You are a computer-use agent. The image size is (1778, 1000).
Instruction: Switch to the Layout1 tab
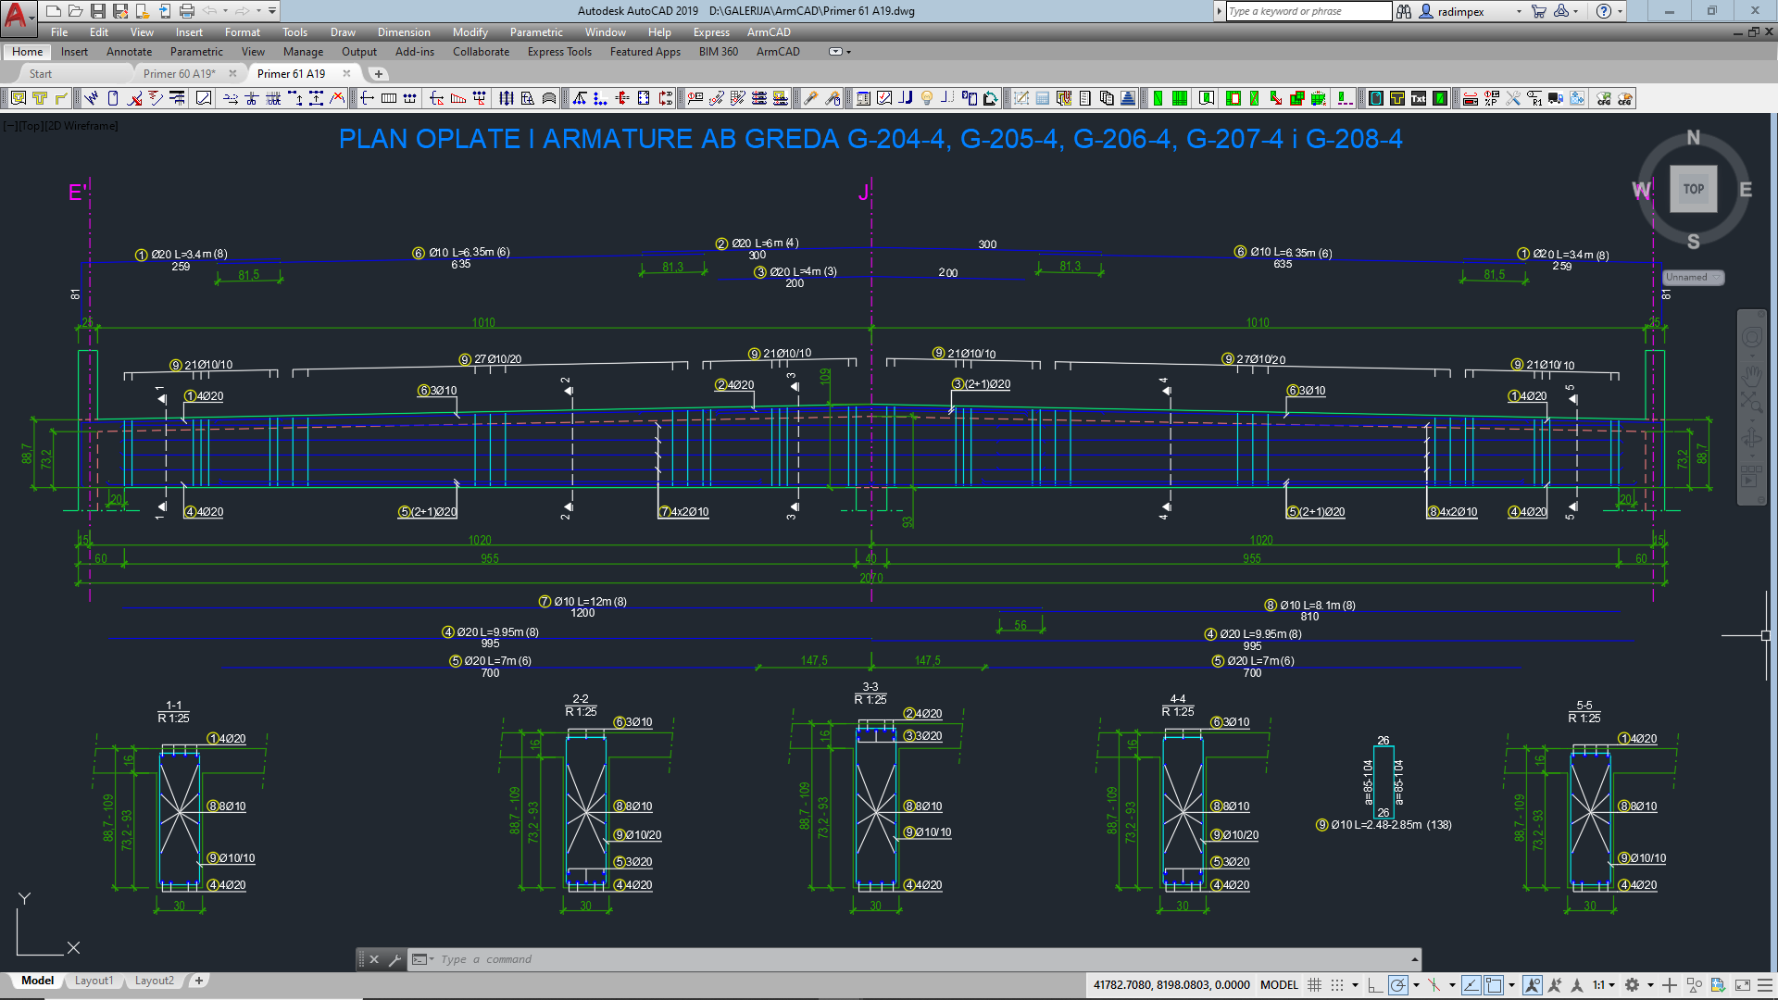pos(94,981)
